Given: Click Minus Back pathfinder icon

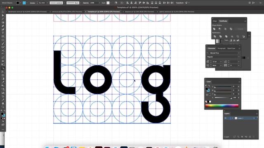Looking at the screenshot, I should click(243, 37).
